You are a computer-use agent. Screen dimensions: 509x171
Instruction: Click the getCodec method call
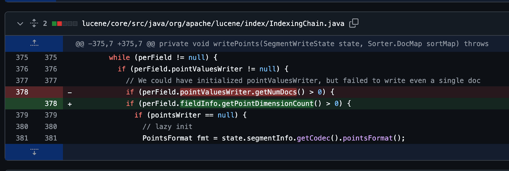(x=313, y=138)
